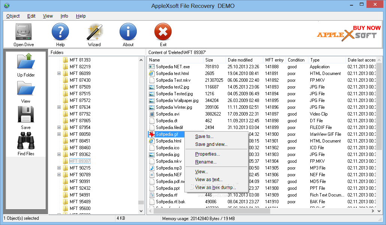Expand the MFT 88058 folder node
Image resolution: width=386 pixels, height=225 pixels.
[59, 134]
